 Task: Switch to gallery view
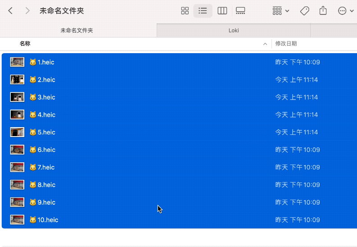click(240, 11)
